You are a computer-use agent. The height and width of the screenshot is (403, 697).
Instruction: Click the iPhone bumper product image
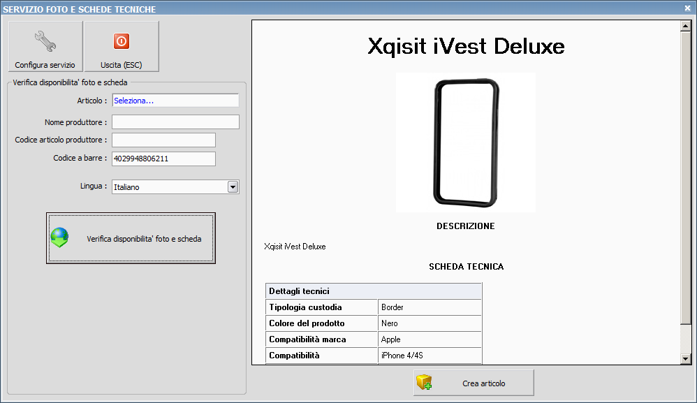(x=465, y=142)
